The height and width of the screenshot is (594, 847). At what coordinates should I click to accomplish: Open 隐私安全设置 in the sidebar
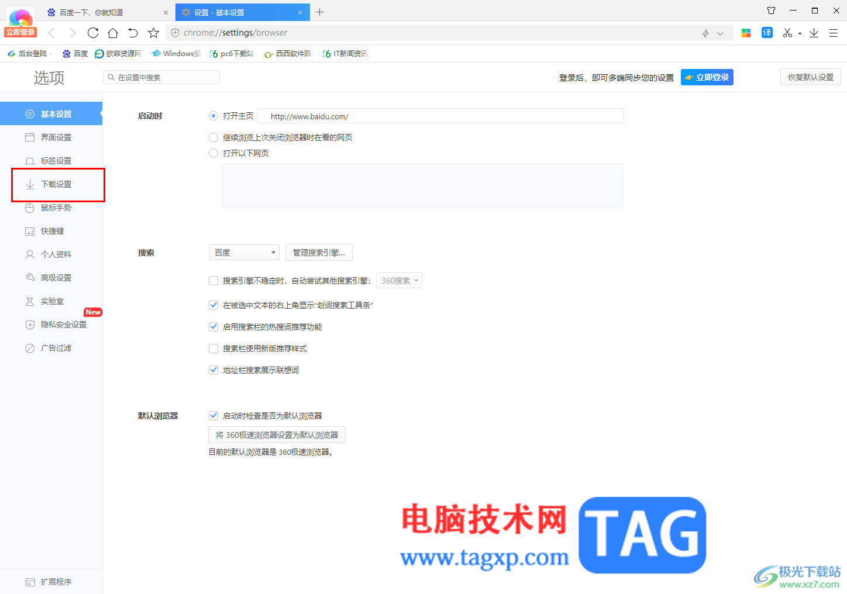[x=51, y=324]
